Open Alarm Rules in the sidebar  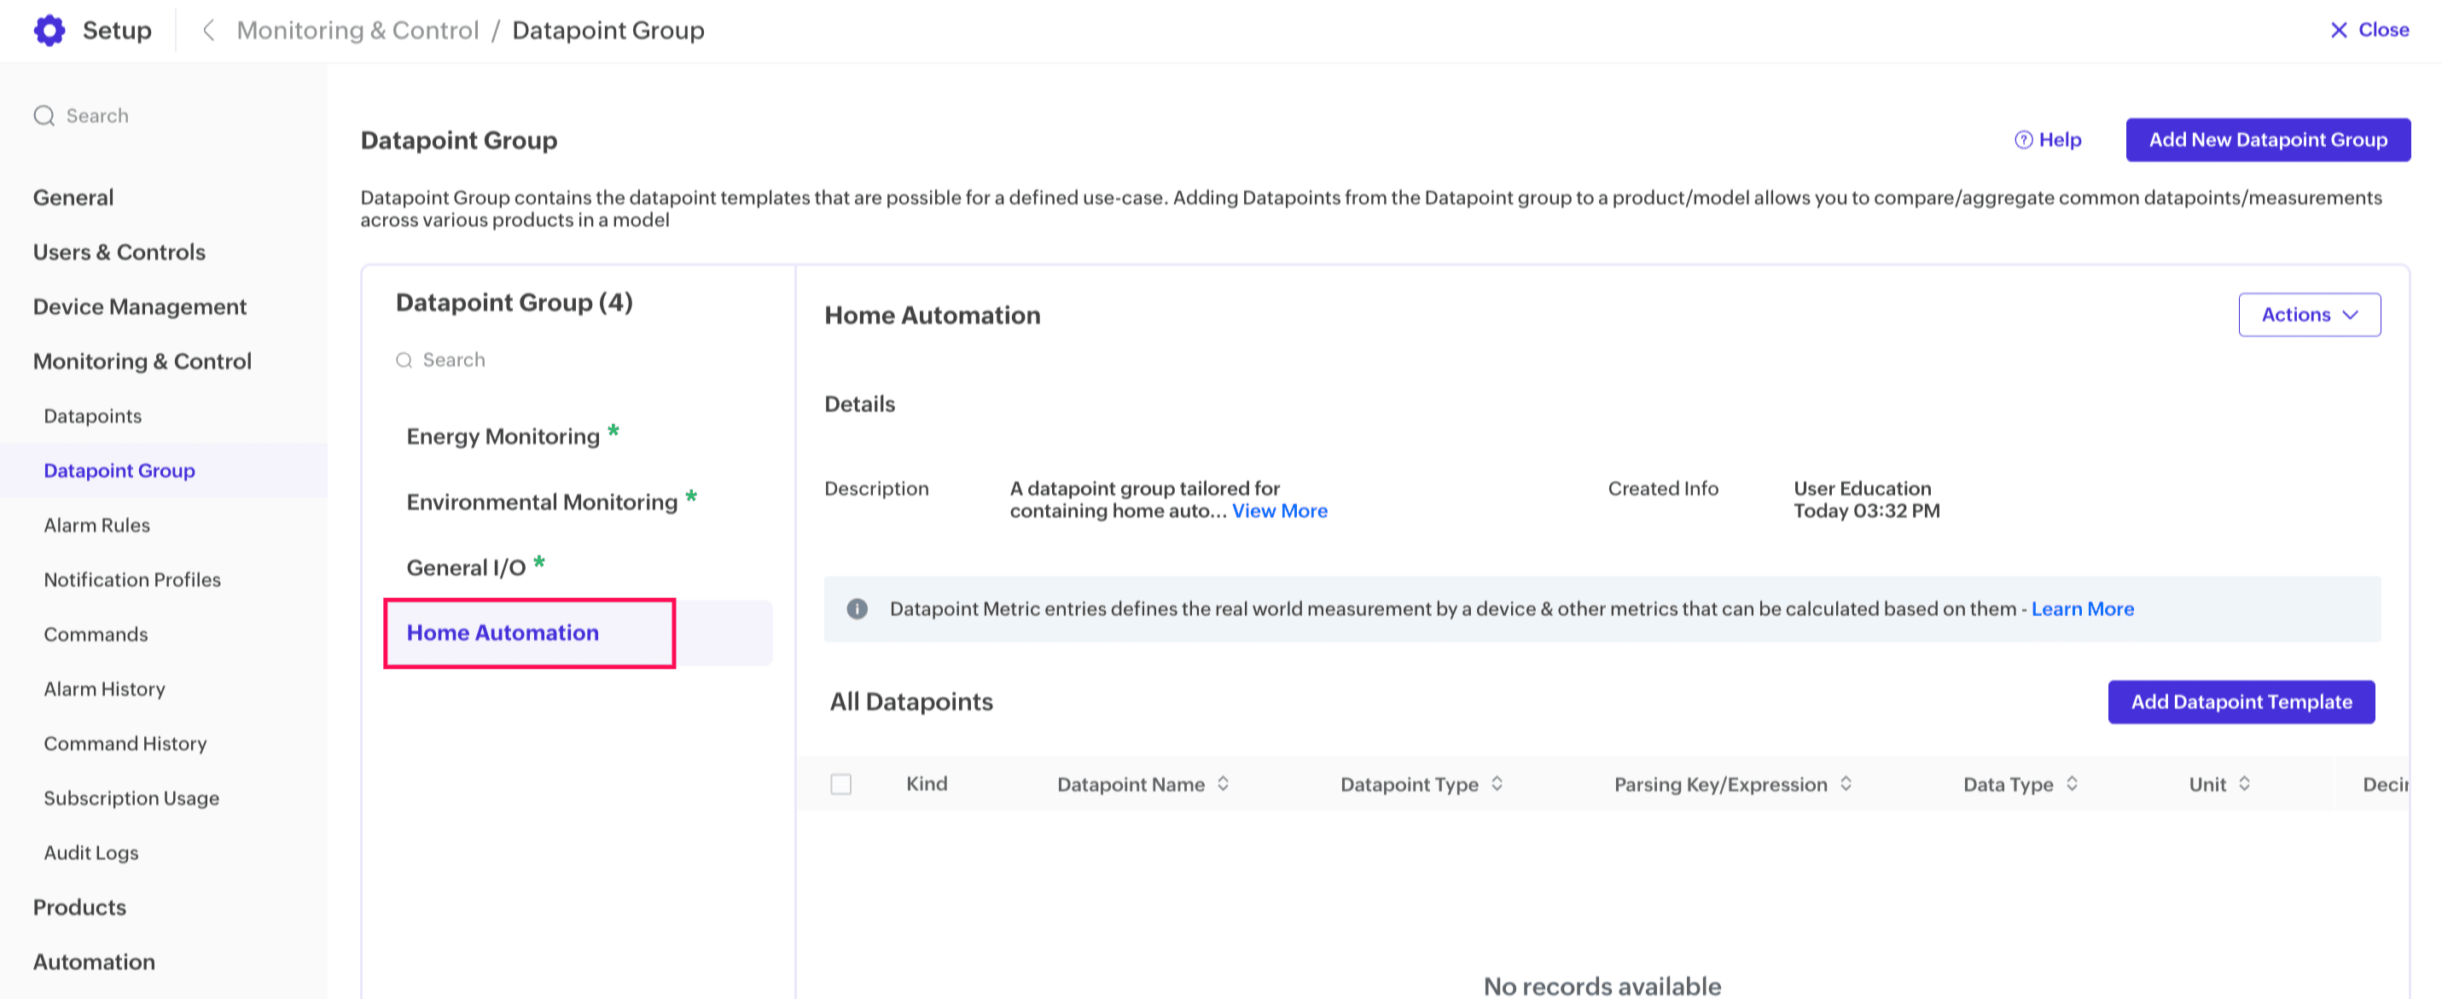point(96,525)
